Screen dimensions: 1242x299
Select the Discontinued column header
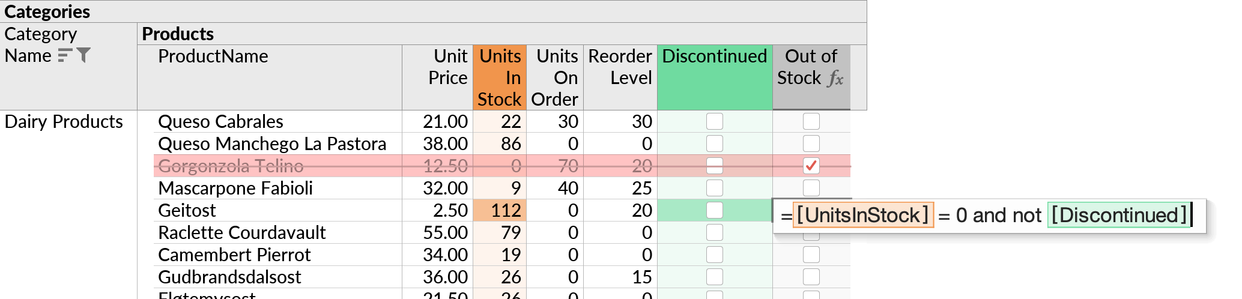(715, 77)
